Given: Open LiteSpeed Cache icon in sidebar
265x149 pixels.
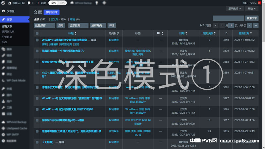Looking at the screenshot, I should click(x=3, y=128).
